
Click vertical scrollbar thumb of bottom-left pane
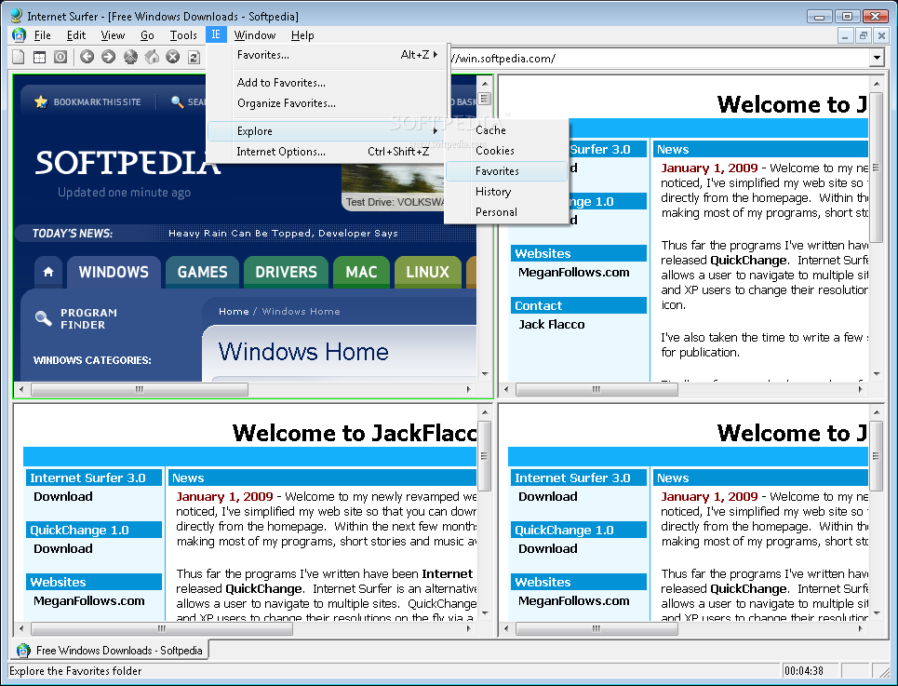[x=485, y=456]
